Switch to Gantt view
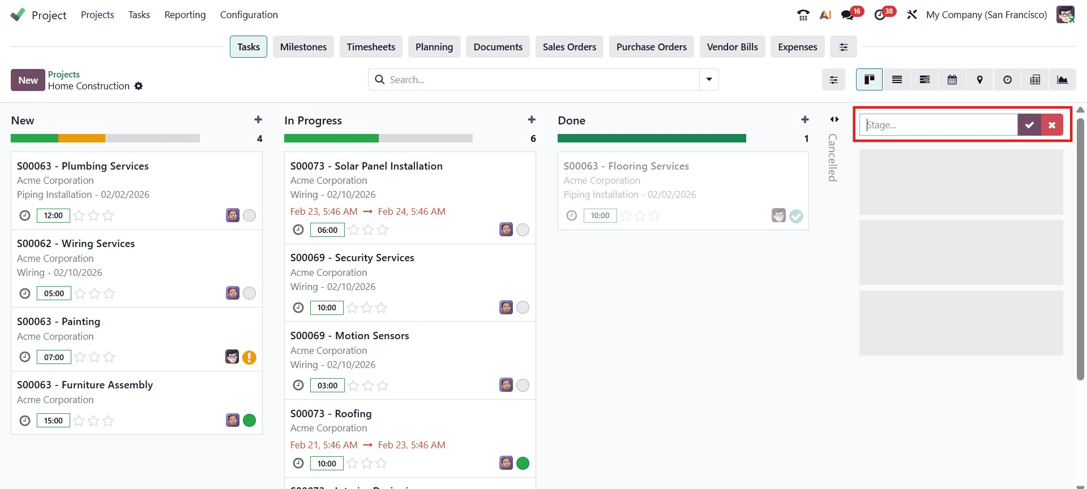The image size is (1087, 489). click(925, 80)
